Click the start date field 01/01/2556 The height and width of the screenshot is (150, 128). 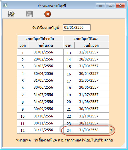[x=76, y=28]
